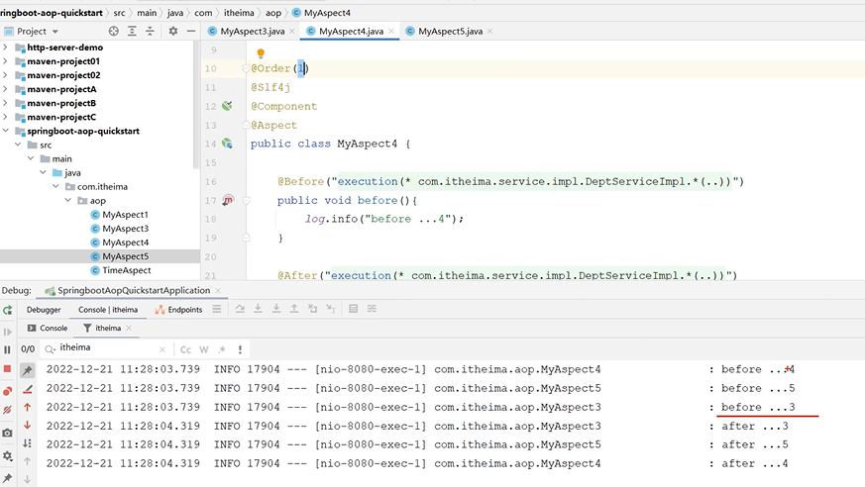
Task: Click the itheima search input field
Action: 108,348
